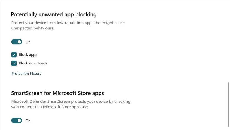Open the Protection history link
Screen dimensions: 230x130
[x=26, y=74]
